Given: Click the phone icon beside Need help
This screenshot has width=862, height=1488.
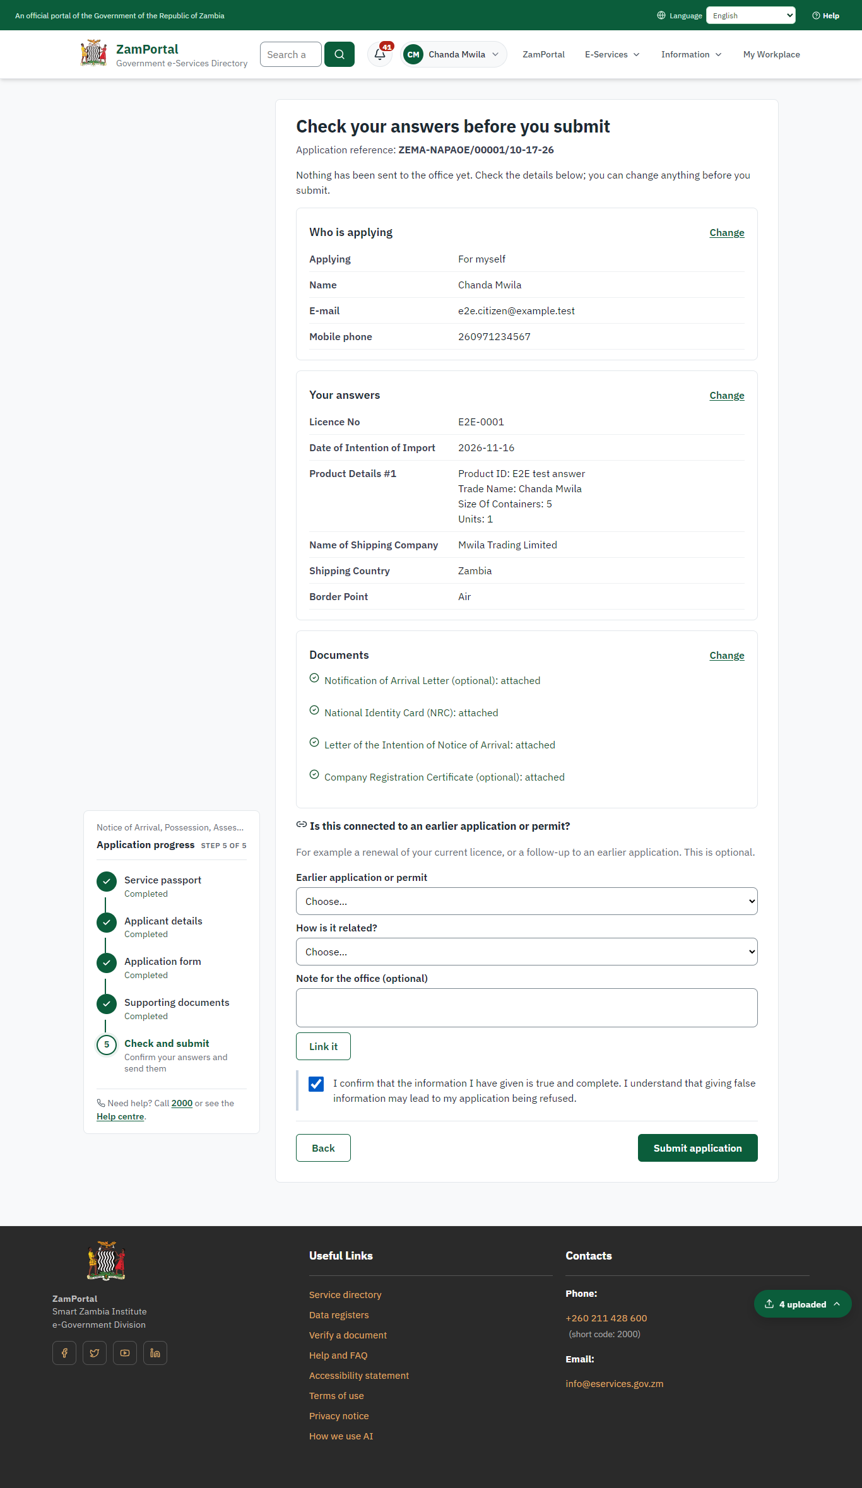Looking at the screenshot, I should click(101, 1103).
